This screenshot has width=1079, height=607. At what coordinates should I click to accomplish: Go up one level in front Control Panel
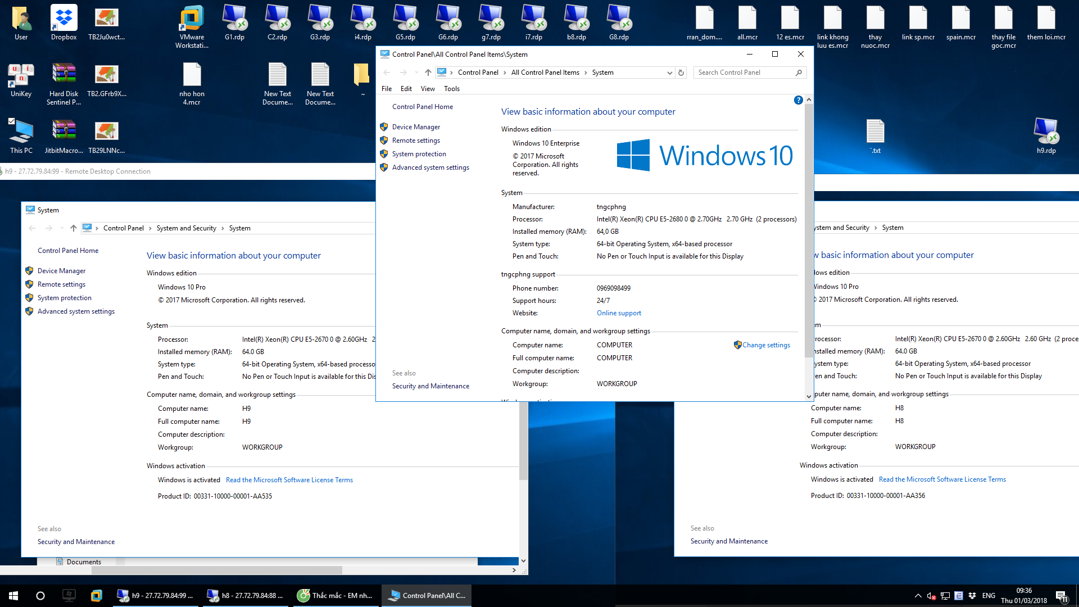pyautogui.click(x=428, y=73)
